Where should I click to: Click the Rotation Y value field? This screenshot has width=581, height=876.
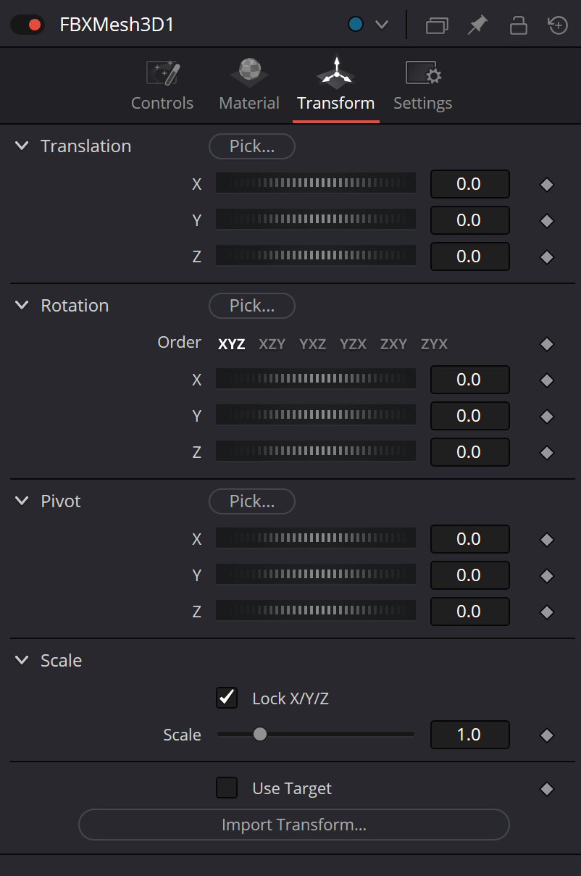click(470, 416)
